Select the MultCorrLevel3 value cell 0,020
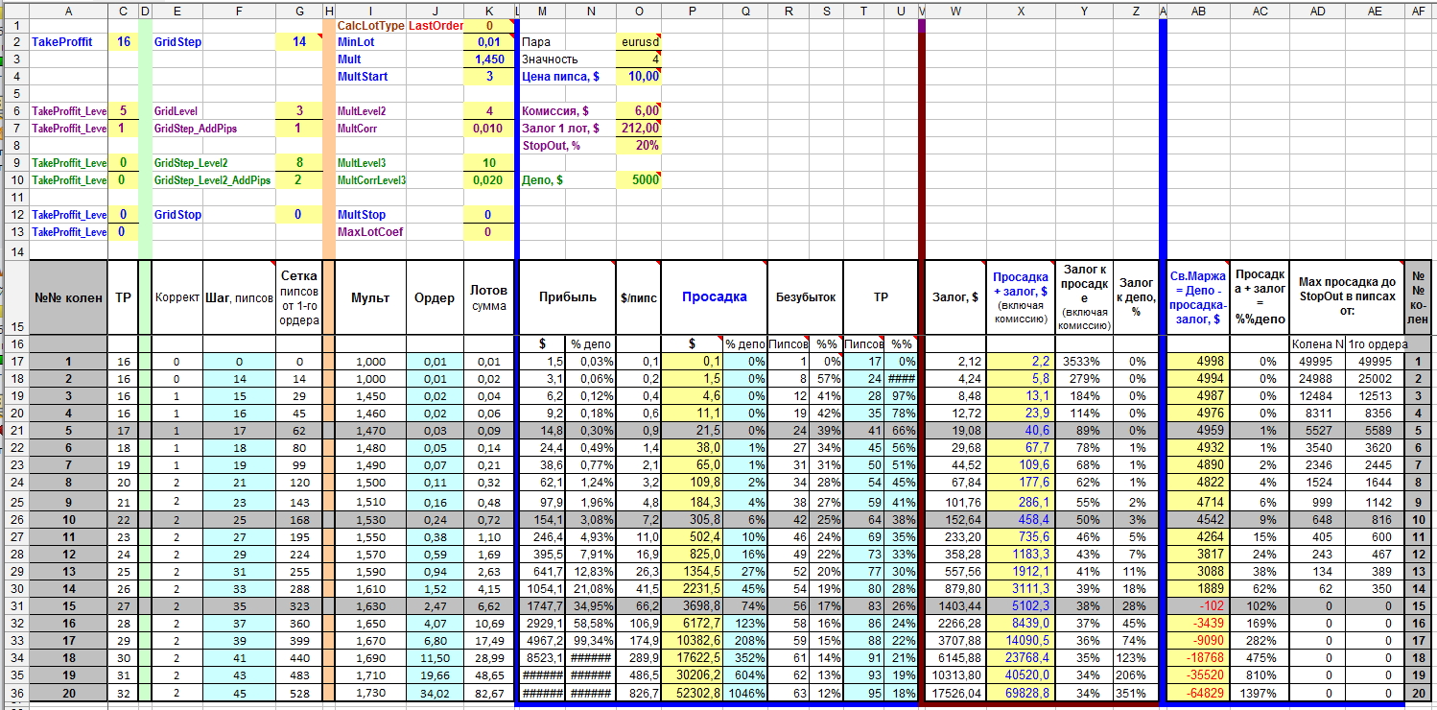This screenshot has width=1437, height=710. click(x=490, y=180)
